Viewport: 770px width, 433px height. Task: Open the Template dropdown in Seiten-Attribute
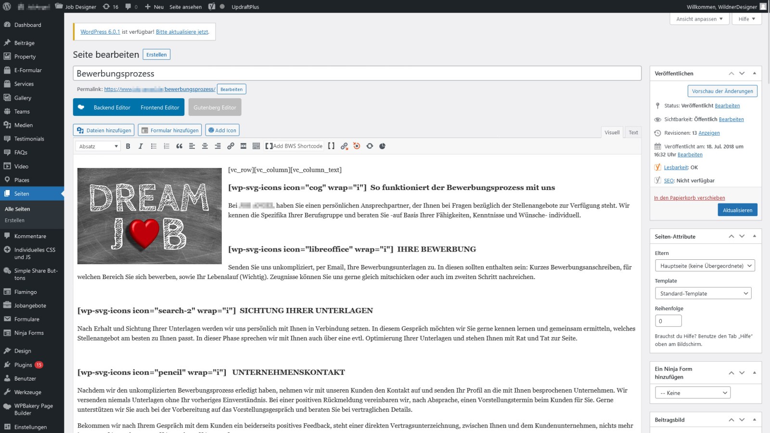point(703,293)
